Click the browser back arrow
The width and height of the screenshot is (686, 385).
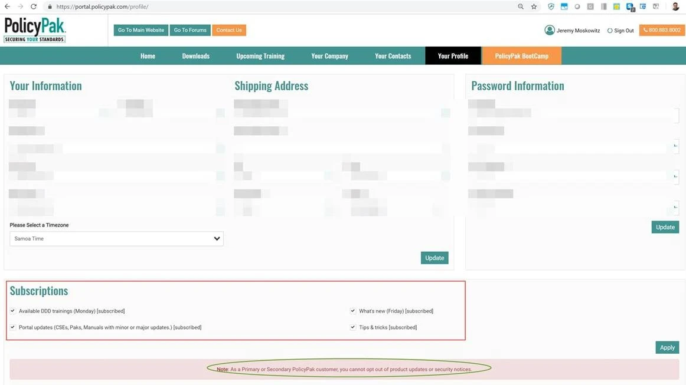point(7,6)
